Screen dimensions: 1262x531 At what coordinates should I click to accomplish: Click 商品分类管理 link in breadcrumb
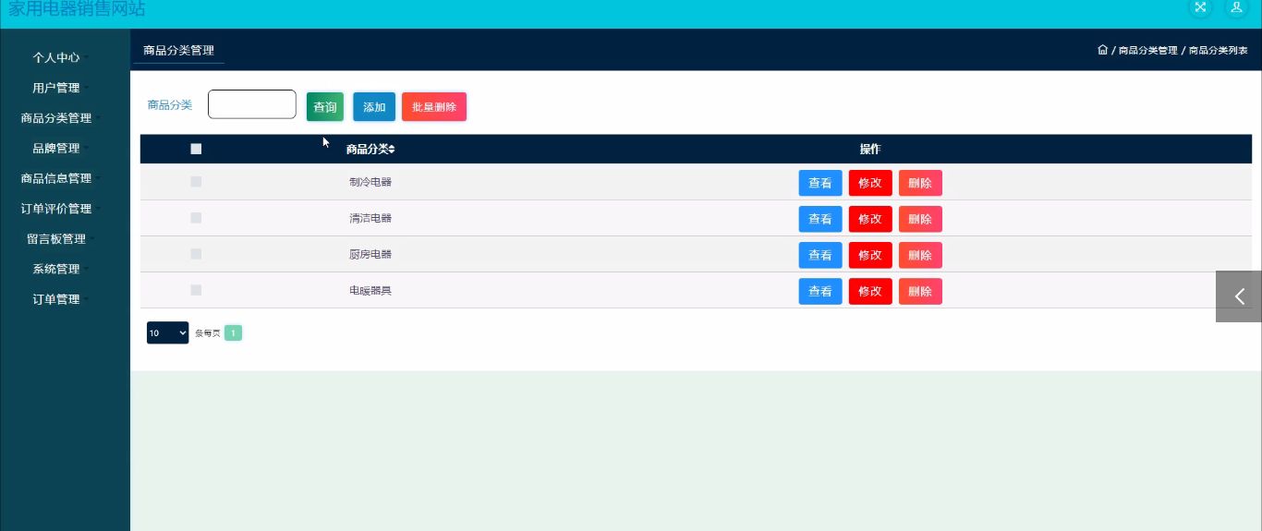point(1148,51)
